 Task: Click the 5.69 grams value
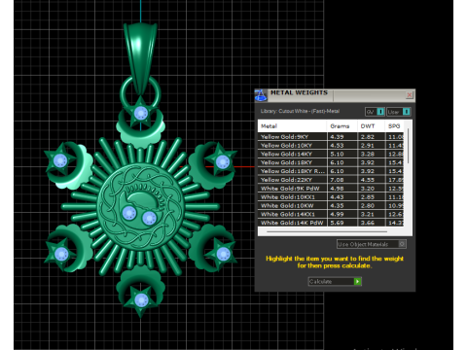(x=337, y=223)
